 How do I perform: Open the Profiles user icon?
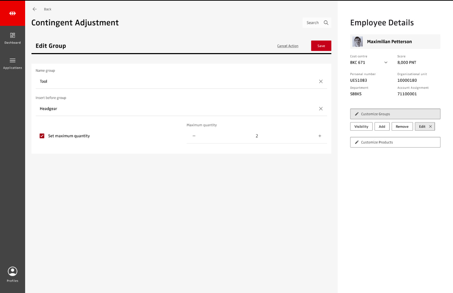[x=12, y=271]
